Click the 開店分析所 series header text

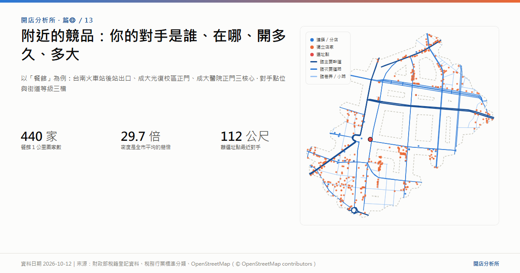point(57,20)
